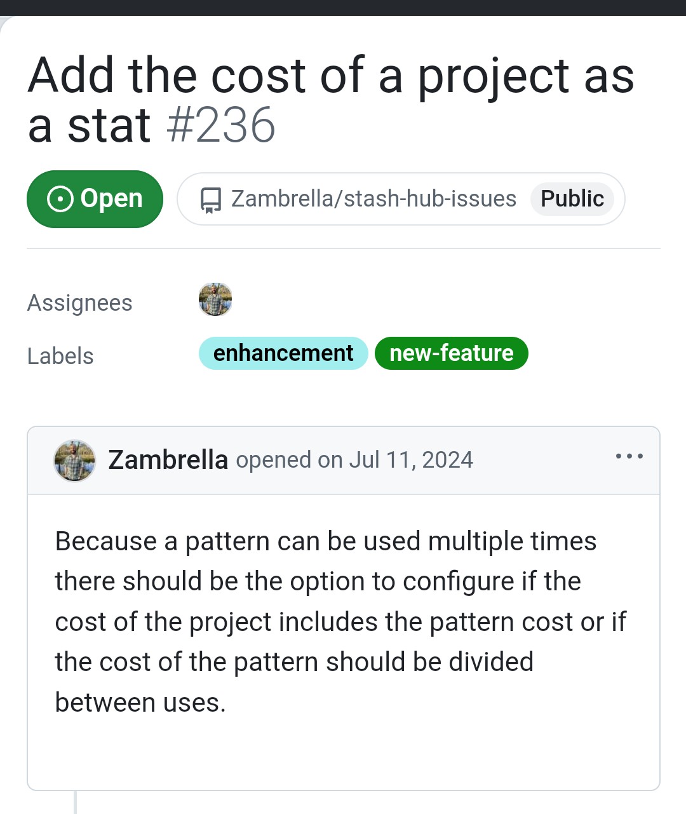Click the comment body paragraph text
Screen dimensions: 686x814
coord(340,621)
